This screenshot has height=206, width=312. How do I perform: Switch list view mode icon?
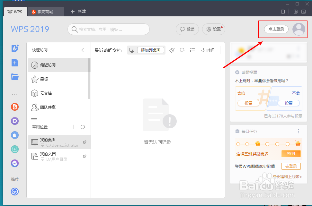pyautogui.click(x=192, y=50)
